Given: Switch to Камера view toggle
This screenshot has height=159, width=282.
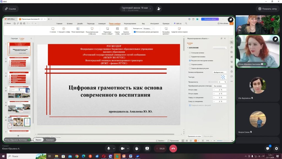Looking at the screenshot, I should click(50, 140).
